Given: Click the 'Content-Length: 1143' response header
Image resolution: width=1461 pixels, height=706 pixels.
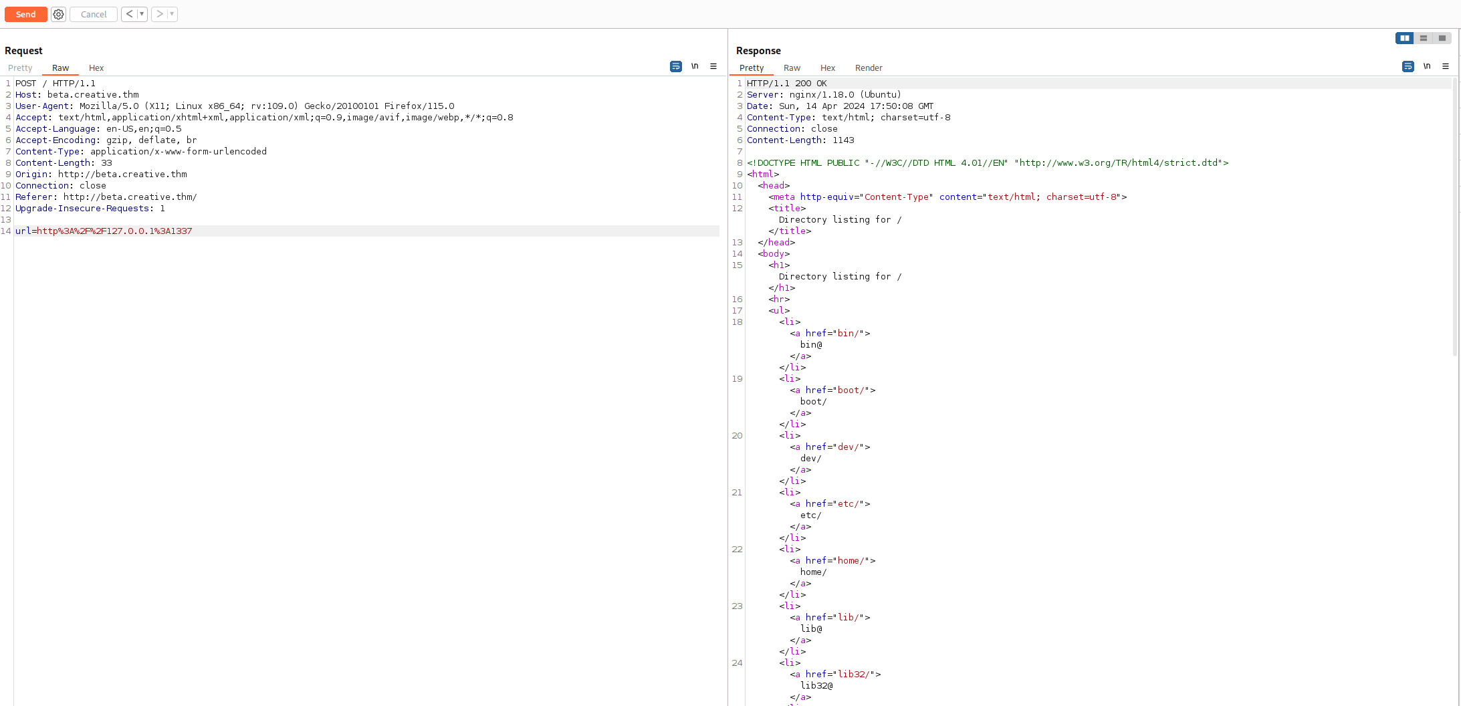Looking at the screenshot, I should point(800,140).
